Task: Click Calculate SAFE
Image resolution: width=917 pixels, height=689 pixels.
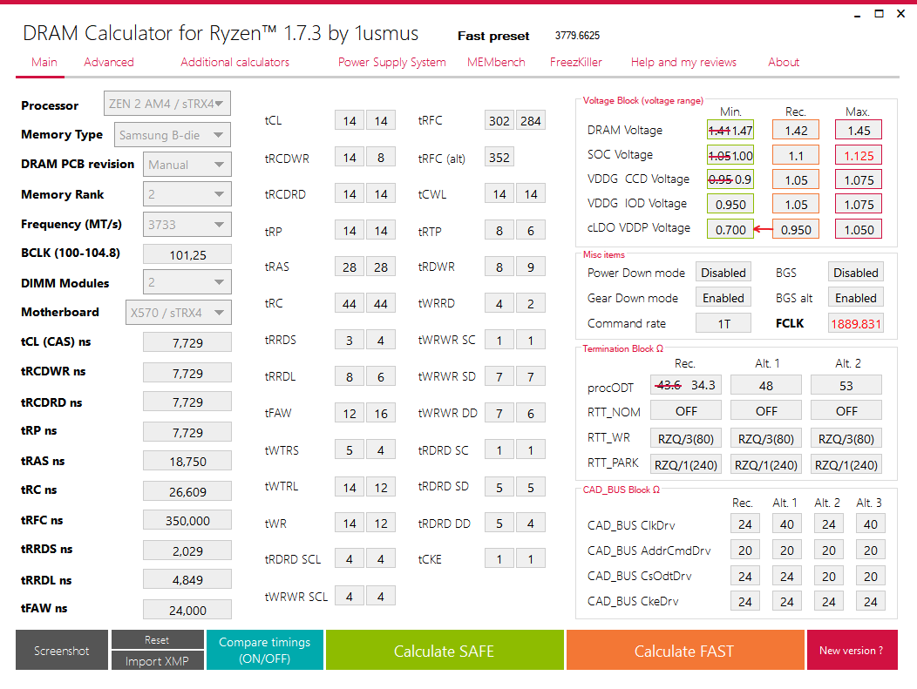Action: point(445,650)
